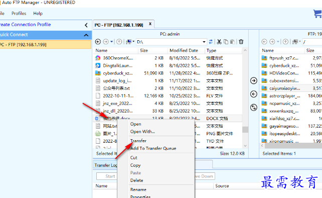Open the Help menu
Screen dimensions: 322x198
(x=38, y=14)
